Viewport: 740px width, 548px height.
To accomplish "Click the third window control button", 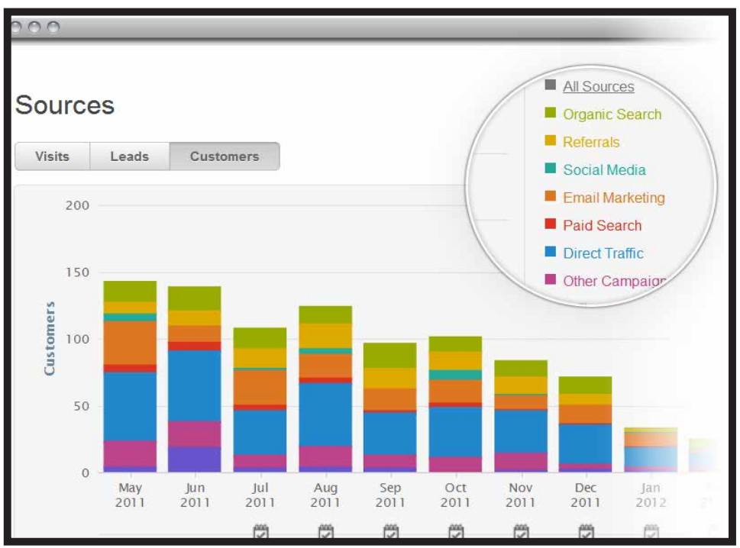I will pos(53,27).
